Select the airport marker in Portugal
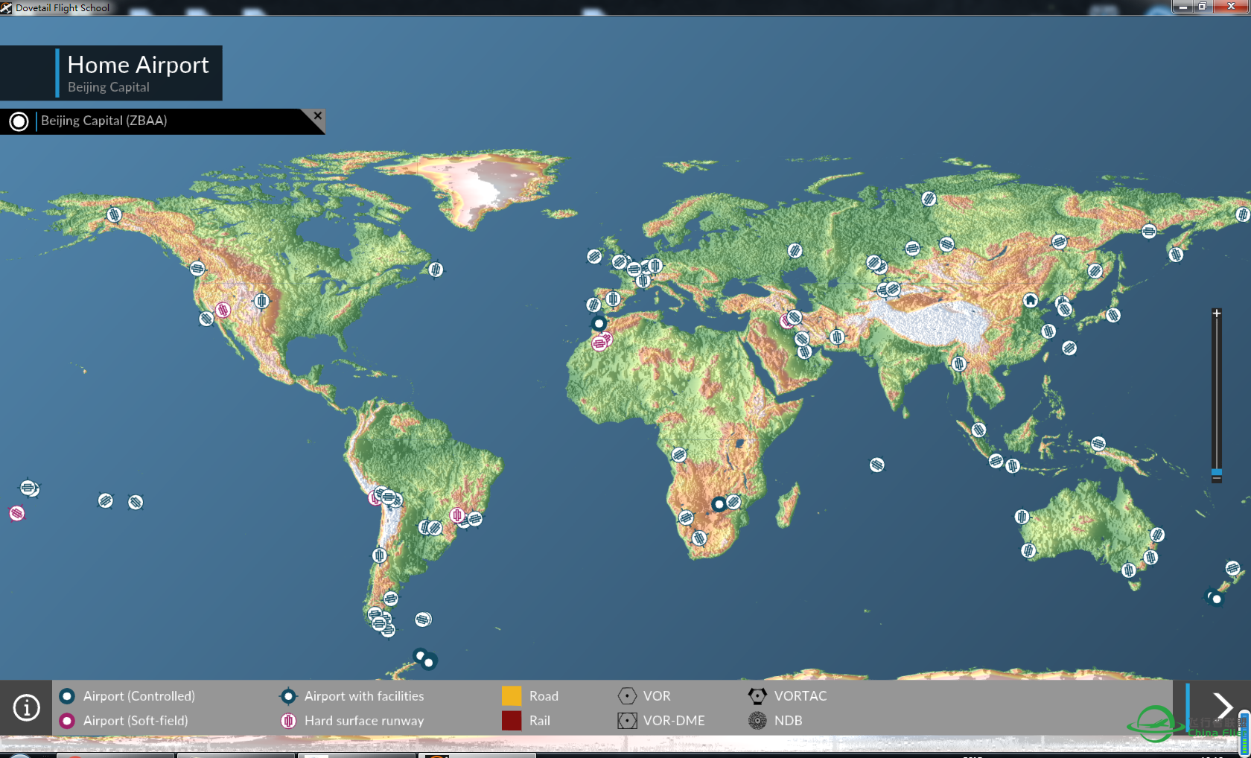 (x=593, y=305)
